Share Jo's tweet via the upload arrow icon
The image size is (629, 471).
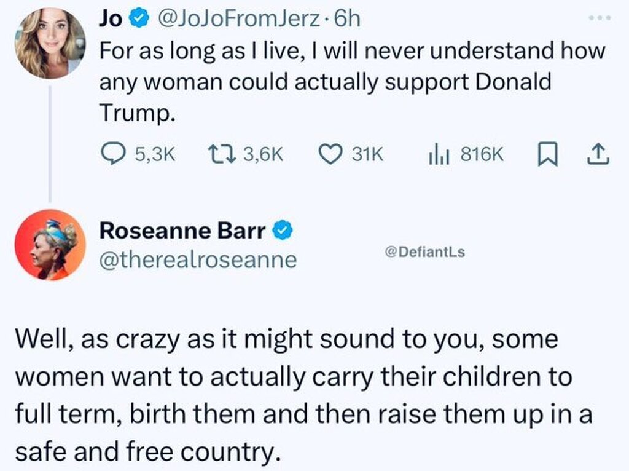[x=598, y=155]
